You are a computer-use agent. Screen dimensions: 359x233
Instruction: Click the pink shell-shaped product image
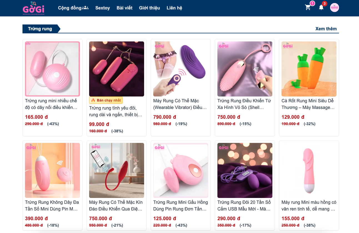pos(245,69)
